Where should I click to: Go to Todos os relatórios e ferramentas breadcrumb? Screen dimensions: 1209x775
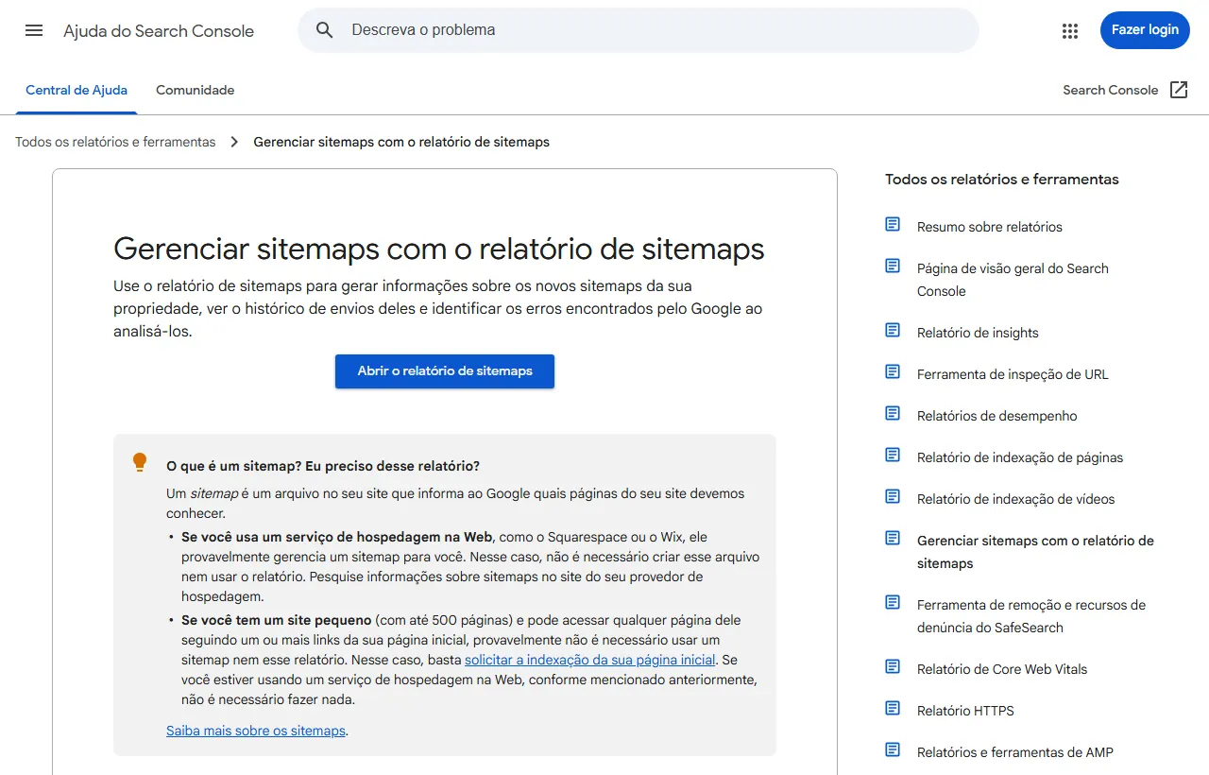tap(115, 142)
